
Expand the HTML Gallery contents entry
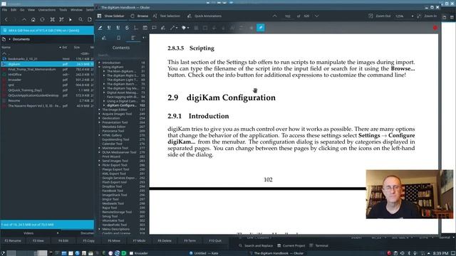click(99, 135)
